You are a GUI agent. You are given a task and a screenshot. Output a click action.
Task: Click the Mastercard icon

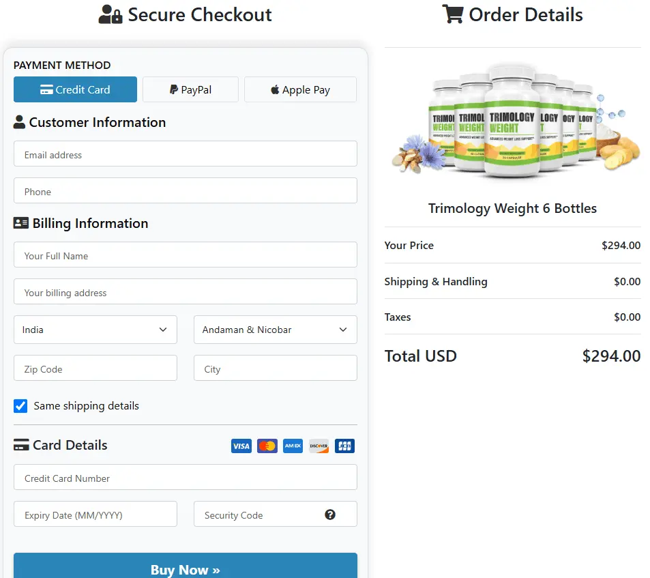pyautogui.click(x=267, y=446)
